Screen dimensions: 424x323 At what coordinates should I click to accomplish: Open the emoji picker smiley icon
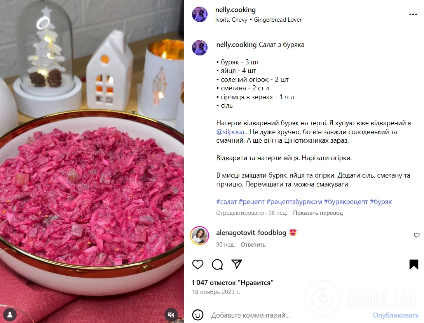click(x=198, y=315)
